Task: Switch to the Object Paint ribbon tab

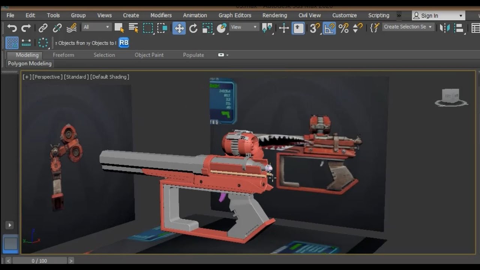Action: pyautogui.click(x=149, y=55)
